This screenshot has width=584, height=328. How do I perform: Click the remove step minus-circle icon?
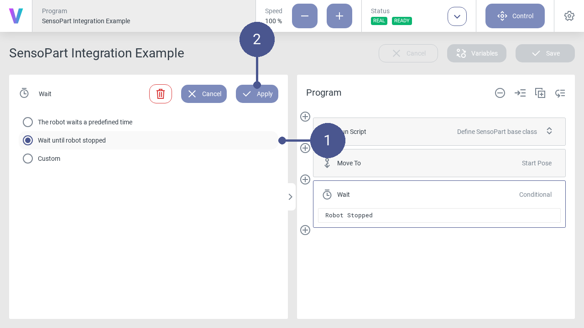[500, 93]
